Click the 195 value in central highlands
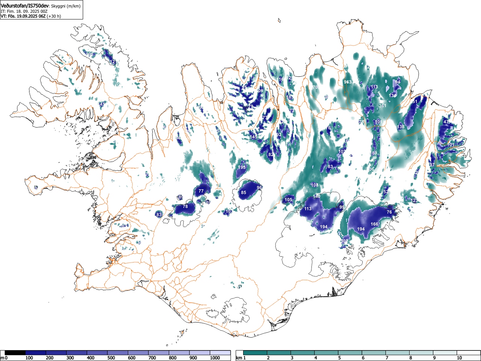The height and width of the screenshot is (361, 481). (242, 168)
